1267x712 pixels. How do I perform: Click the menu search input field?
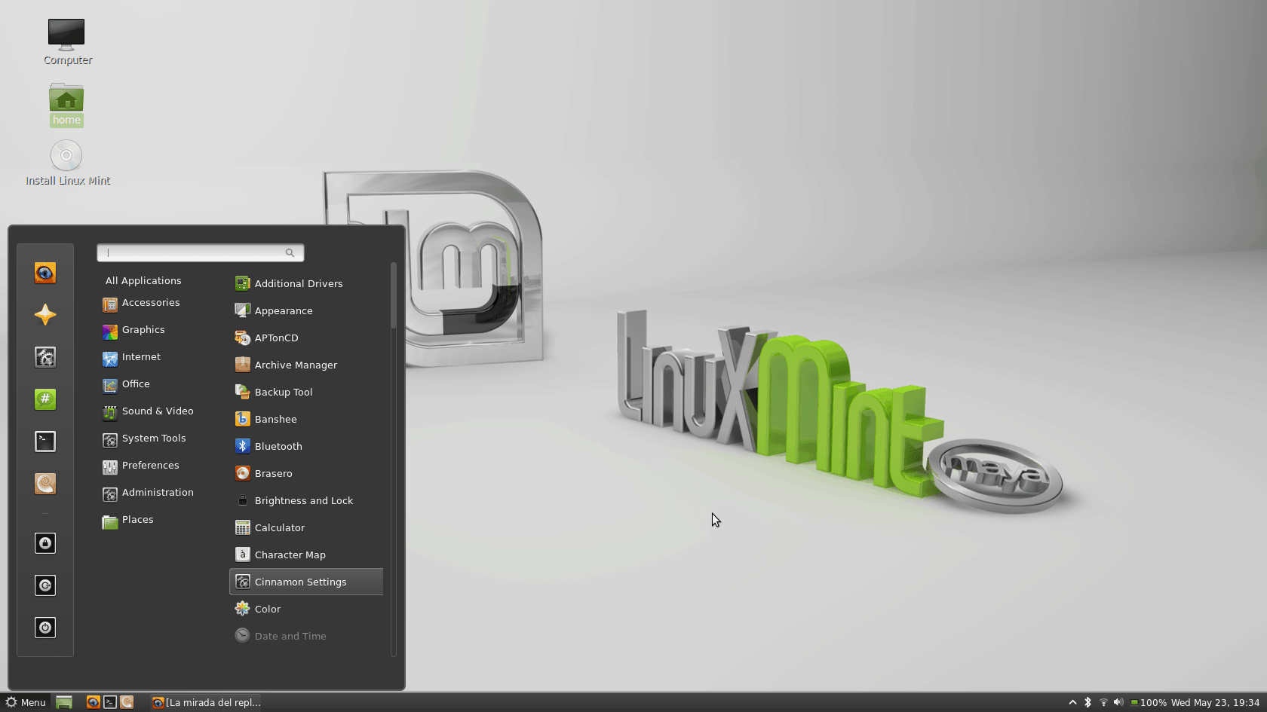coord(196,253)
